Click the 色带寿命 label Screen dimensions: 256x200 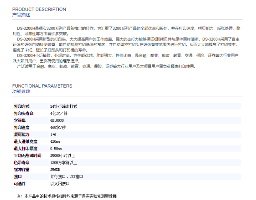point(22,163)
